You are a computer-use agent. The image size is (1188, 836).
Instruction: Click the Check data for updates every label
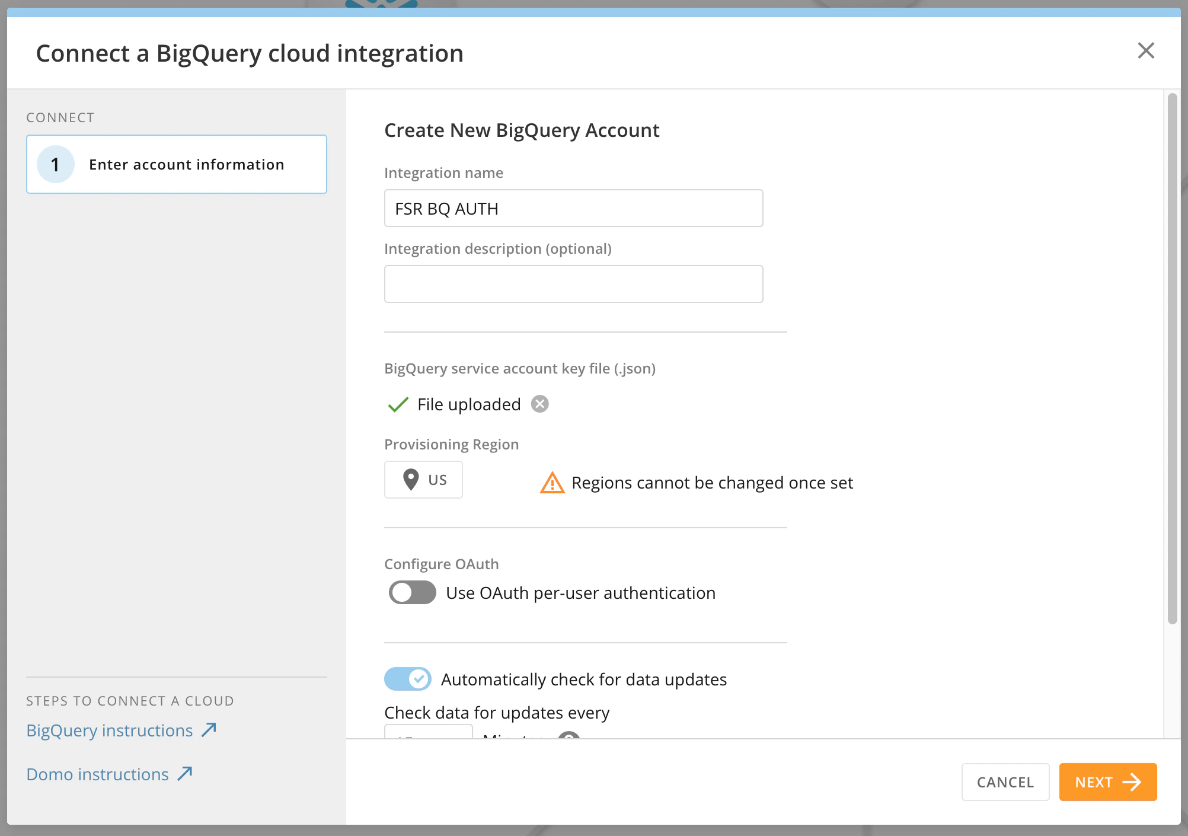[497, 712]
